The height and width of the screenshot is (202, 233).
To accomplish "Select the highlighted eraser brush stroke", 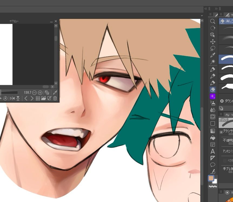I will coord(226,59).
